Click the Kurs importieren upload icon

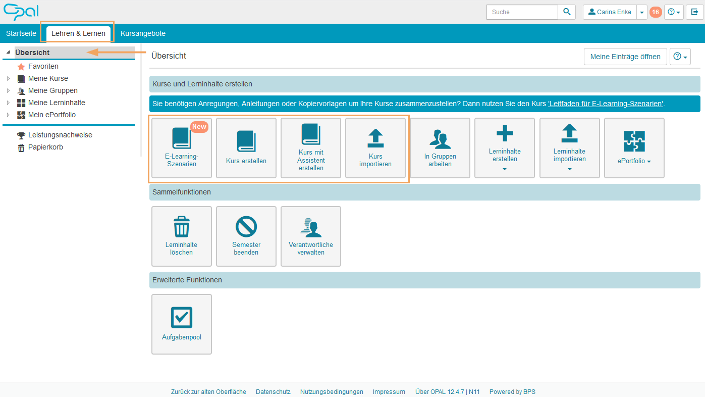tap(375, 137)
